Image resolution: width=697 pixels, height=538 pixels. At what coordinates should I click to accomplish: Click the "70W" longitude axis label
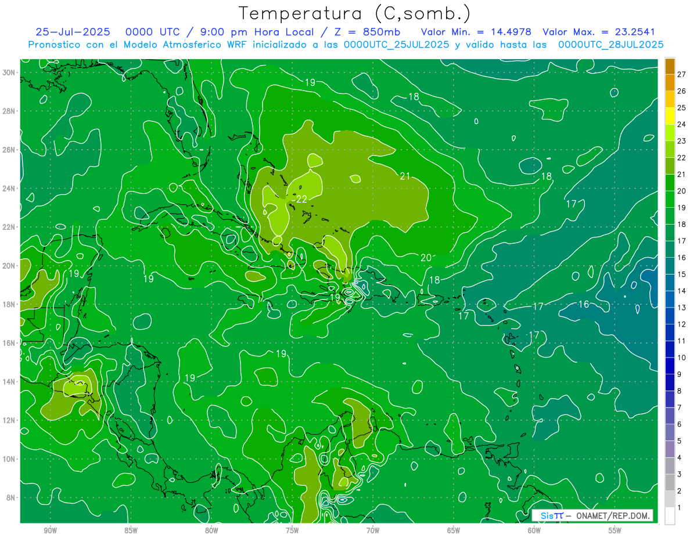coord(373,530)
